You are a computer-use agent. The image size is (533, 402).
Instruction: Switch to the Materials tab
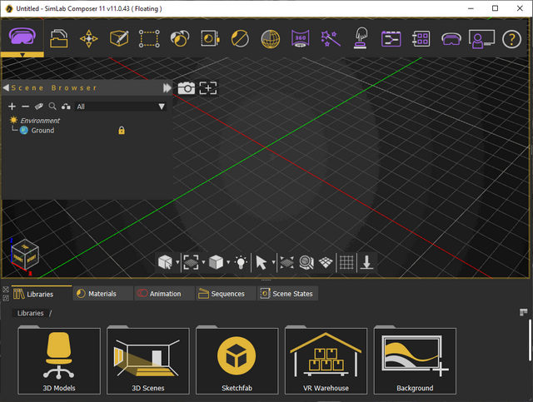click(102, 294)
